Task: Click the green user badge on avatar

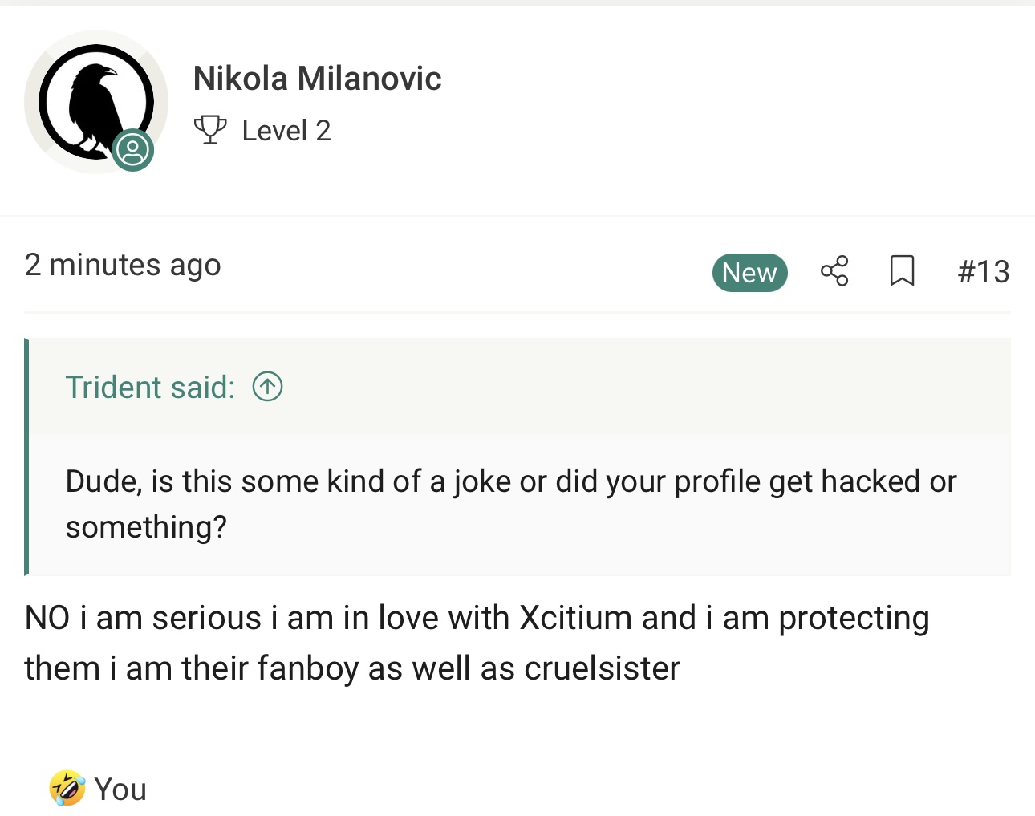Action: click(132, 150)
